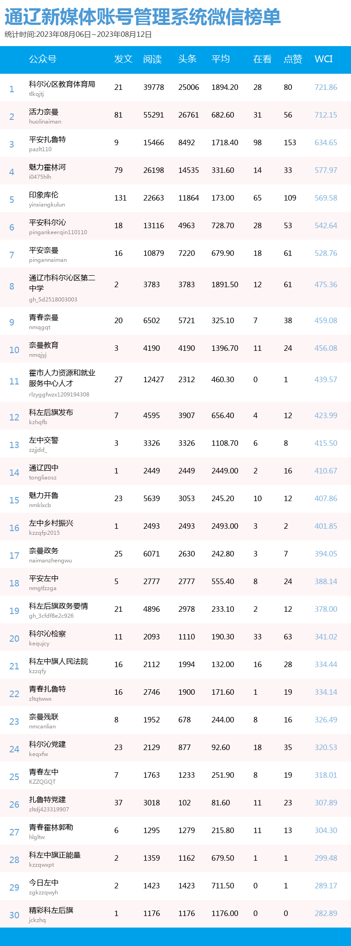This screenshot has width=351, height=946.
Task: Select account name 活力奈曼
Action: (44, 112)
